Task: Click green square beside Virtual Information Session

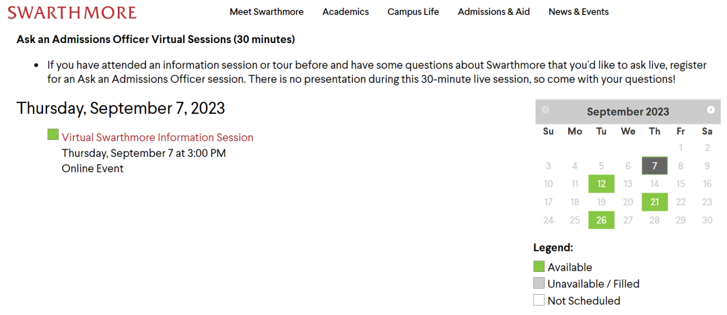Action: coord(53,135)
